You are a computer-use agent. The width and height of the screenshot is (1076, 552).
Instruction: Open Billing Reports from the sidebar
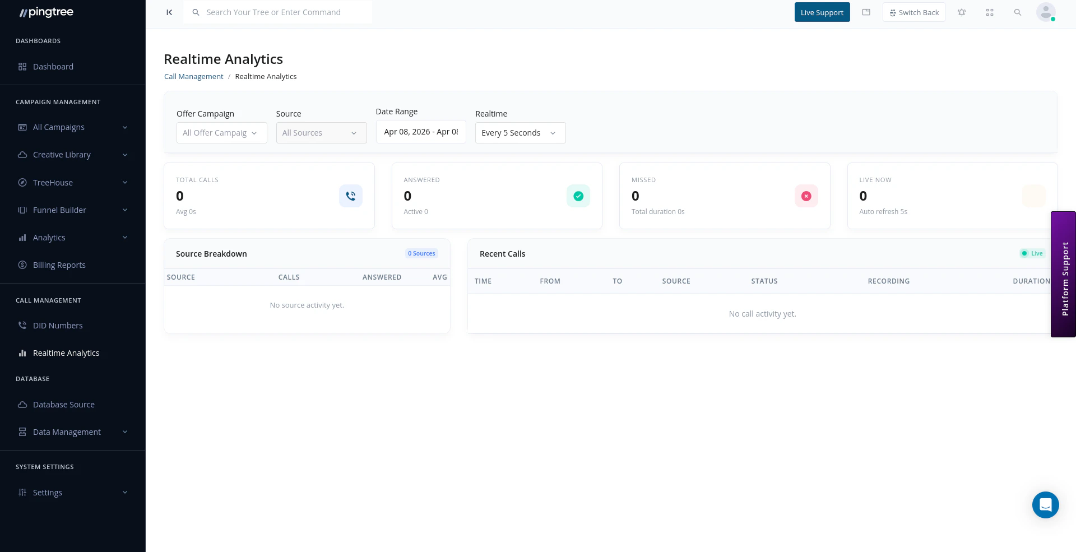click(59, 265)
